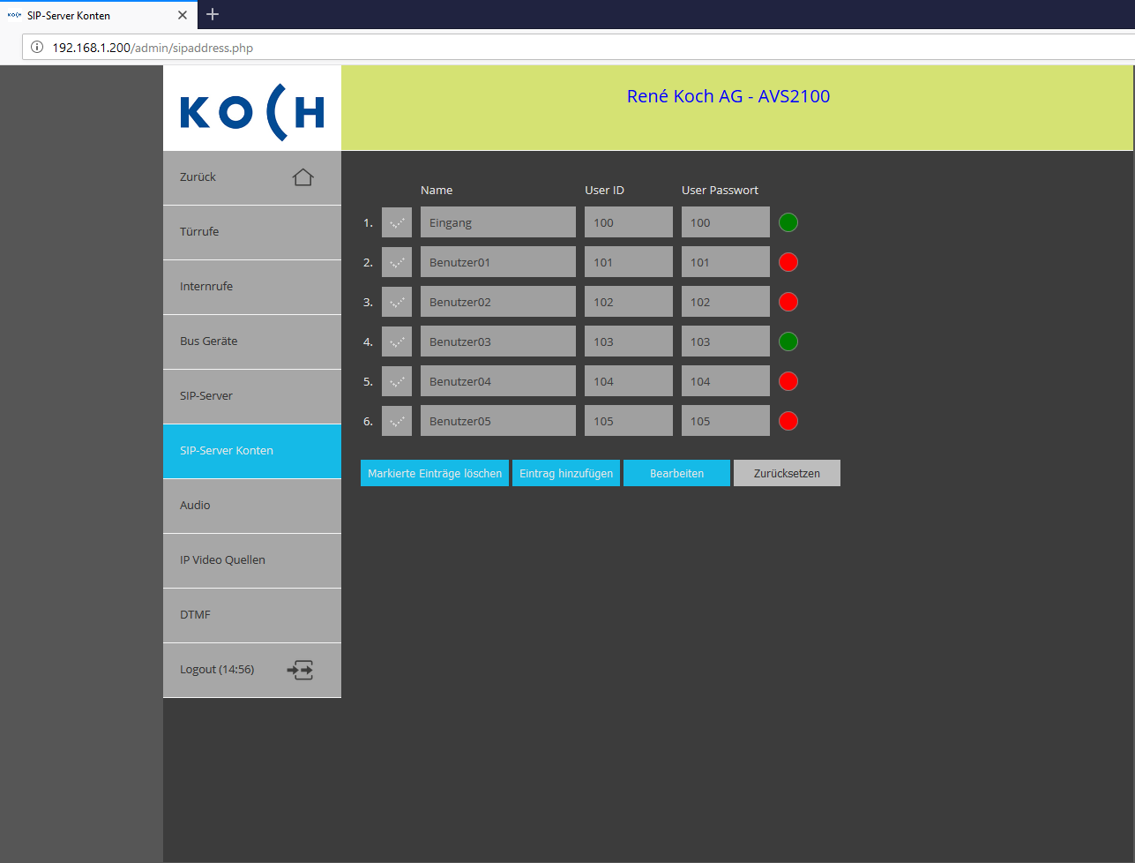Viewport: 1135px width, 863px height.
Task: Go to Bus Geräte section
Action: [252, 341]
